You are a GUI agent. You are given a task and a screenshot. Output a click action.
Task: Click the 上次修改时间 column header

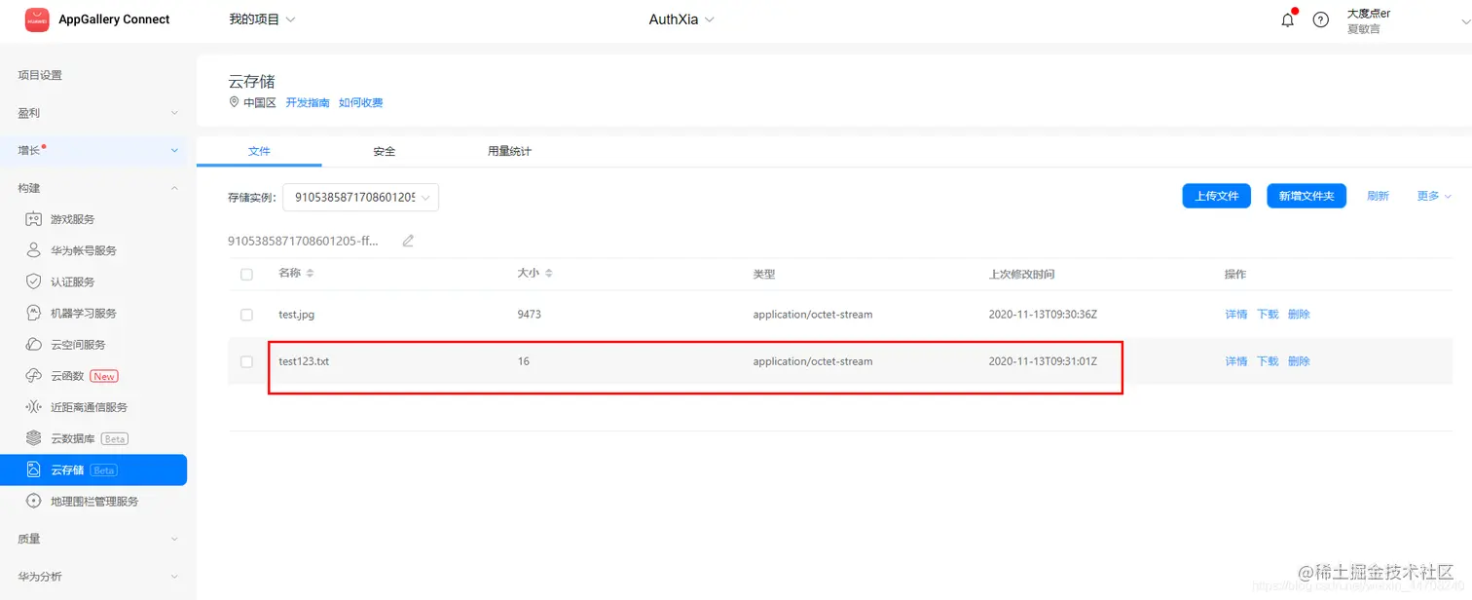1021,275
